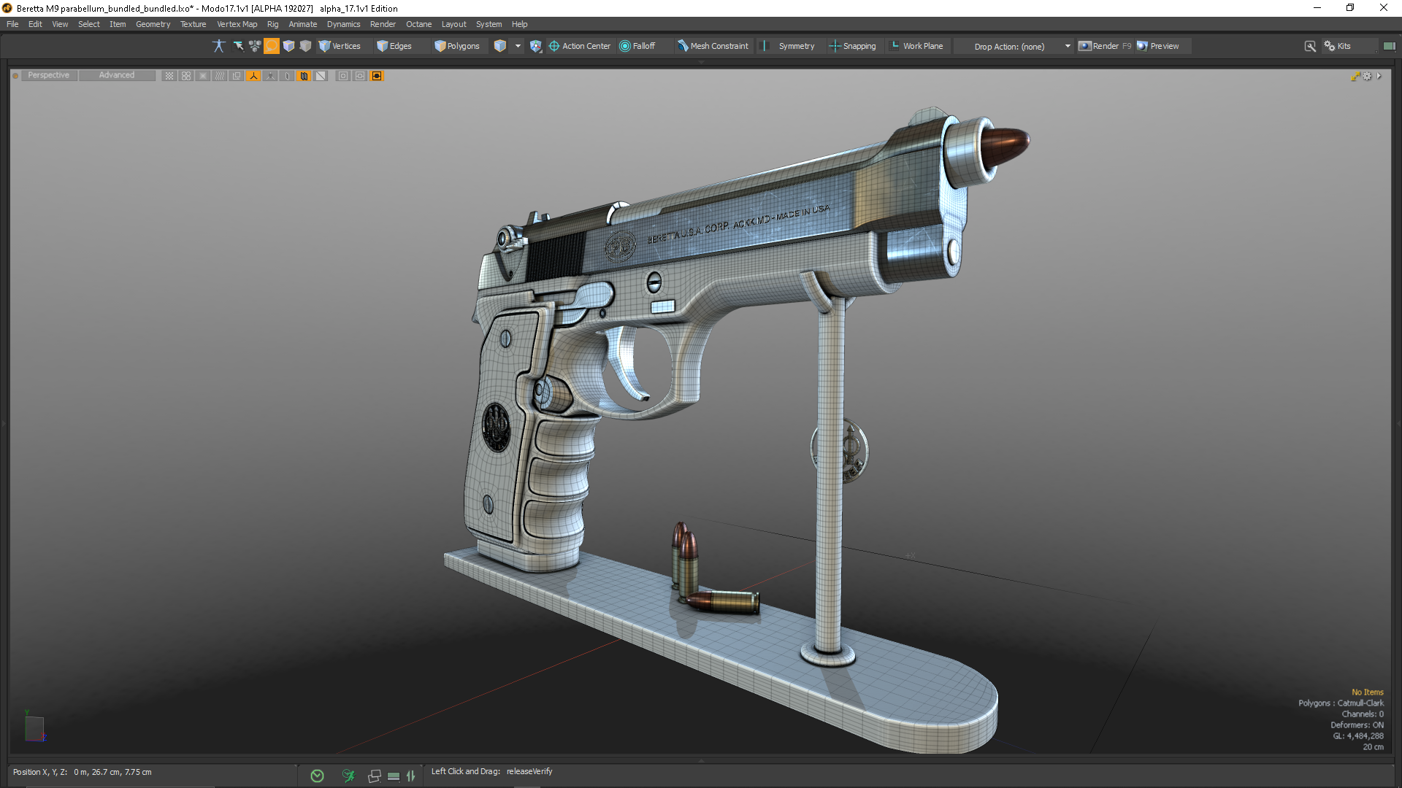Click the viewport settings gear icon

click(x=1368, y=76)
